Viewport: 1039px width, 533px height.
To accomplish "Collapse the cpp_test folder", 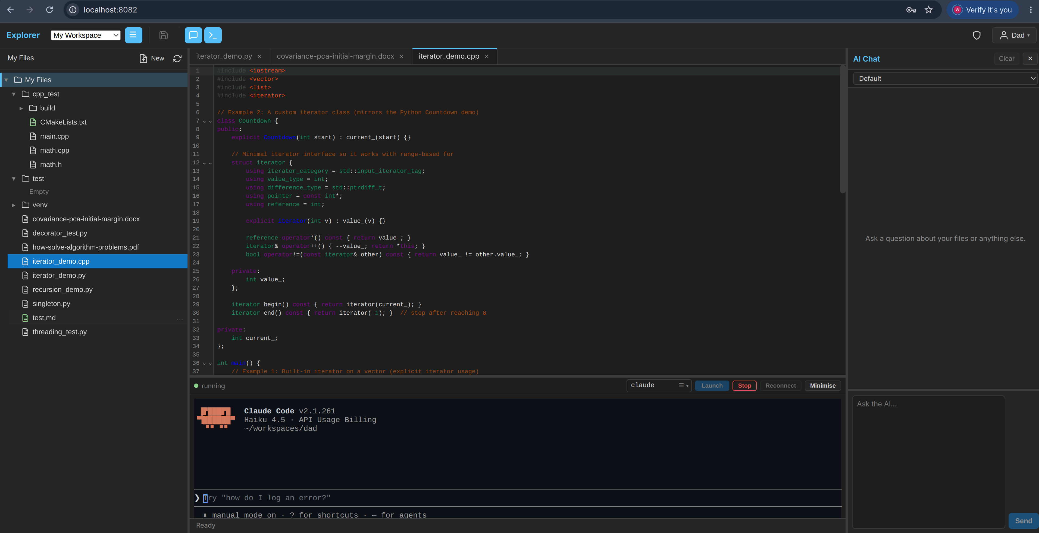I will coord(14,94).
